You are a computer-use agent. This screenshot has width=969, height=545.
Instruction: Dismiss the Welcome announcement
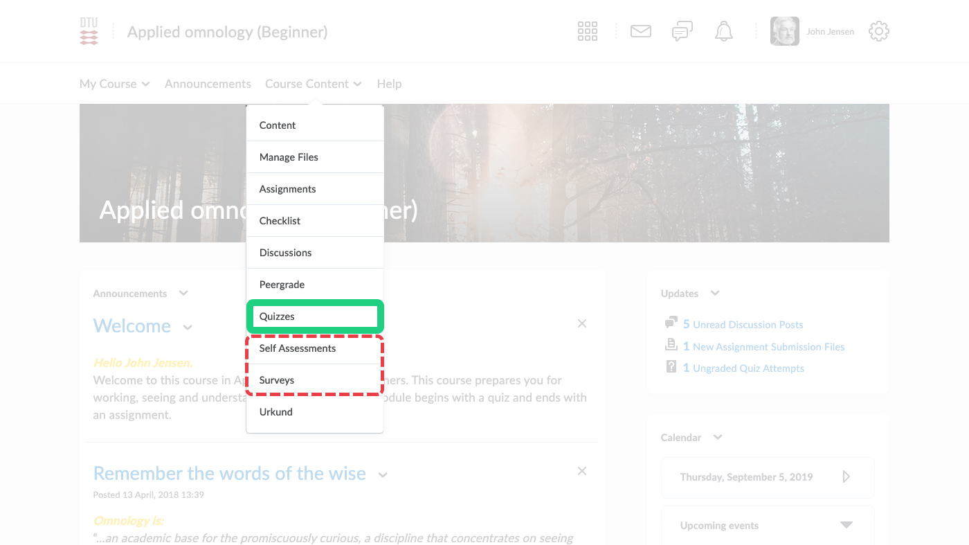tap(581, 323)
